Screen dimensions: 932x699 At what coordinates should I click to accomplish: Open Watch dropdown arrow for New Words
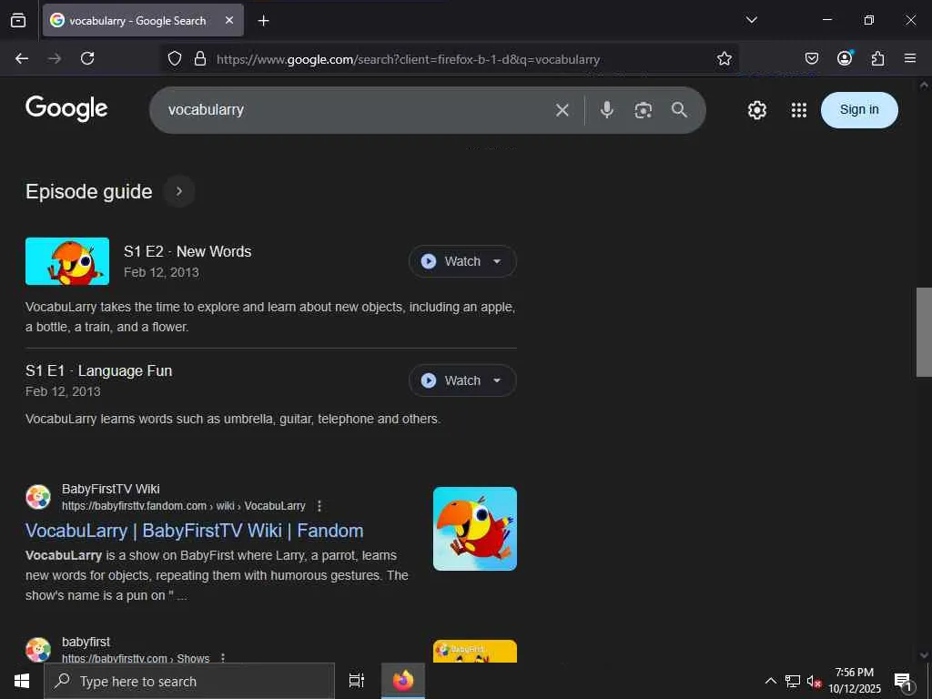click(497, 261)
